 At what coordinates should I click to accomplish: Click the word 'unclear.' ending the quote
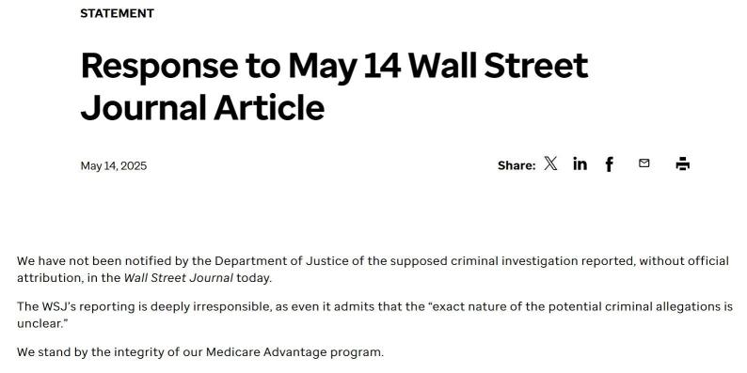40,324
